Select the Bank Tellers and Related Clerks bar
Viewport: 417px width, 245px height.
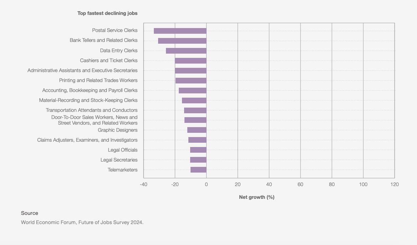(182, 40)
